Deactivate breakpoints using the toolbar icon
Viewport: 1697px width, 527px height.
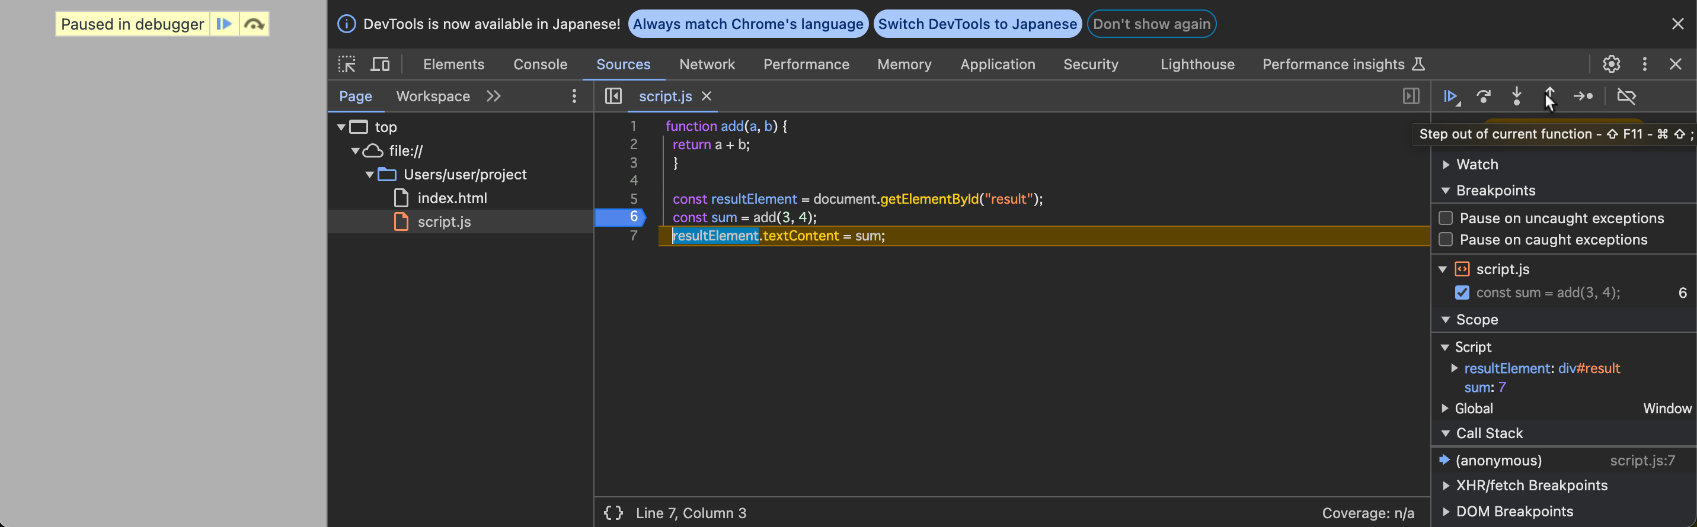pos(1626,97)
